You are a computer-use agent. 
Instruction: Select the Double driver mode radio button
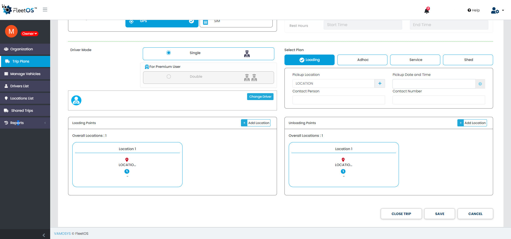(x=169, y=77)
